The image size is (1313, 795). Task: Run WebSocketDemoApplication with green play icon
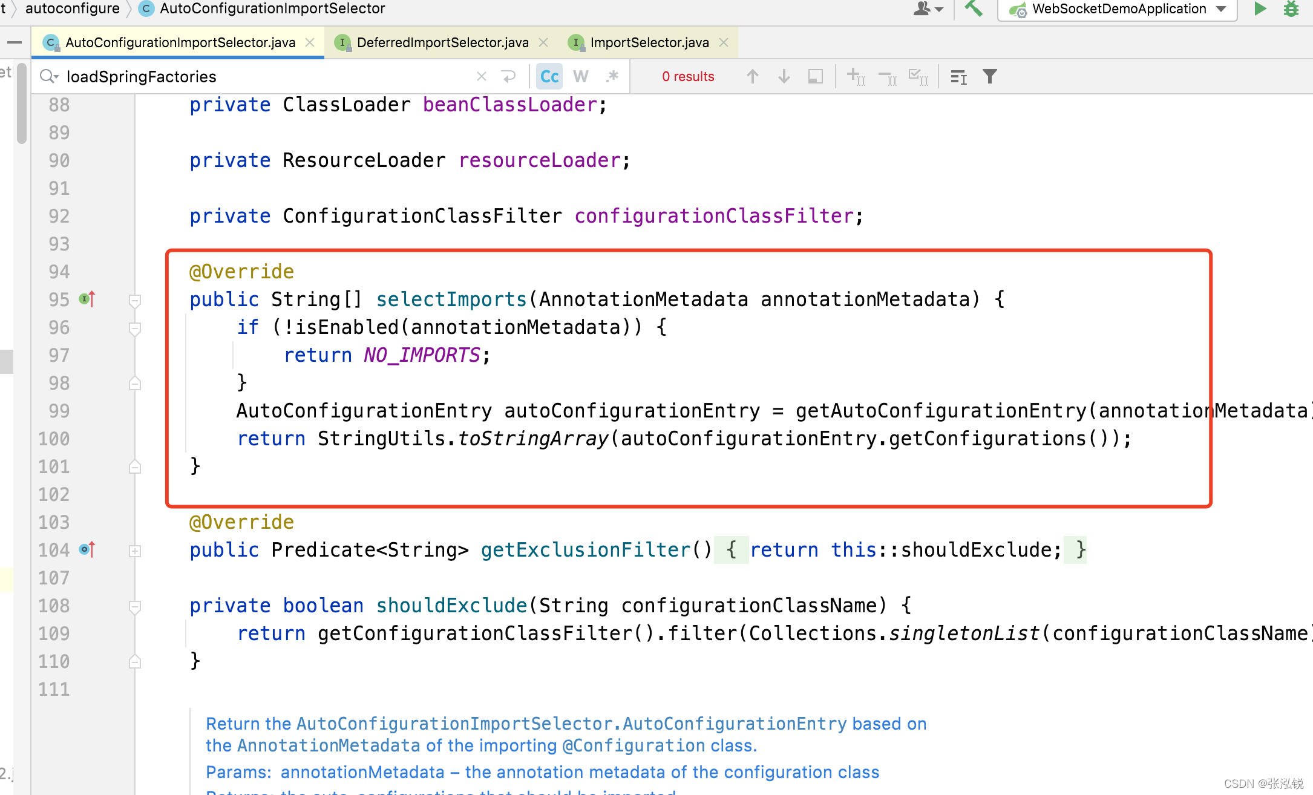click(x=1260, y=9)
